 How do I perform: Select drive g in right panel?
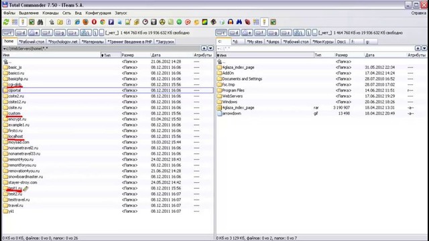click(273, 33)
